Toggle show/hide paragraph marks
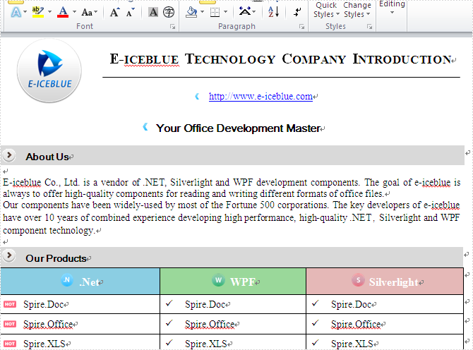Image resolution: width=473 pixels, height=350 pixels. click(297, 12)
